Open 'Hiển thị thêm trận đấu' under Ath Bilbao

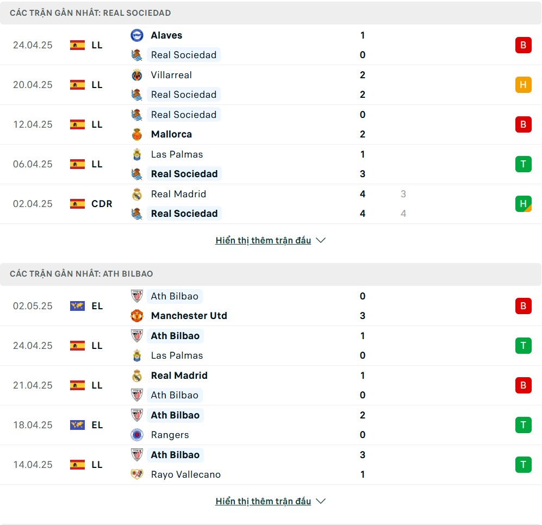pos(263,501)
